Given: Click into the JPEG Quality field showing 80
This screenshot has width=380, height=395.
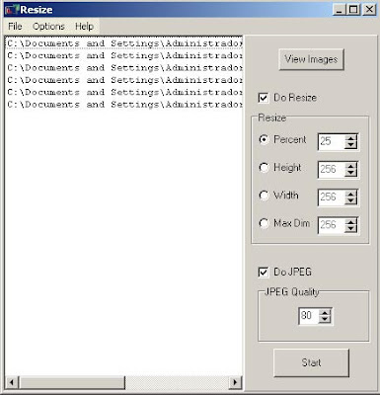Looking at the screenshot, I should pyautogui.click(x=309, y=316).
